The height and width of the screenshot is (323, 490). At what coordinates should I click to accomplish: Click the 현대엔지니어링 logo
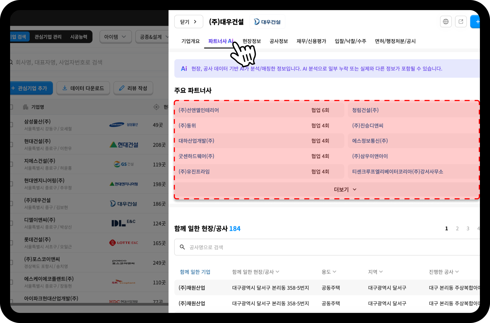point(124,184)
